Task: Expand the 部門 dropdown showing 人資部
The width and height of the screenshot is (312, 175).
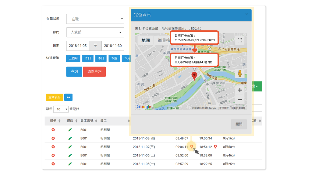Action: coord(95,32)
